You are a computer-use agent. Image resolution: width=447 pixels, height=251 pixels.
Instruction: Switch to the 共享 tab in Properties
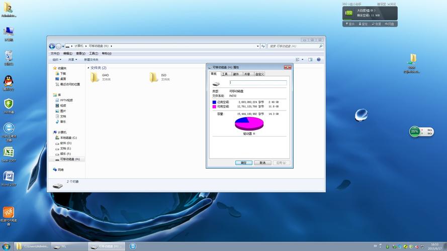(x=247, y=74)
